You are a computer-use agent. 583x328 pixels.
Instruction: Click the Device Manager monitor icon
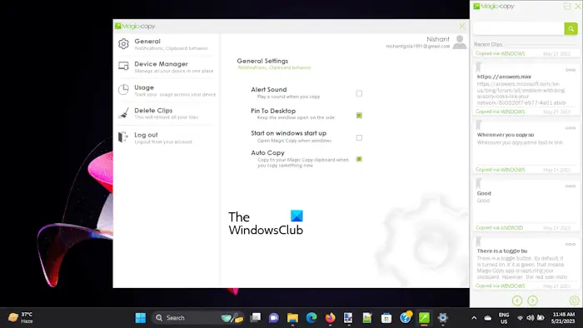click(x=123, y=66)
